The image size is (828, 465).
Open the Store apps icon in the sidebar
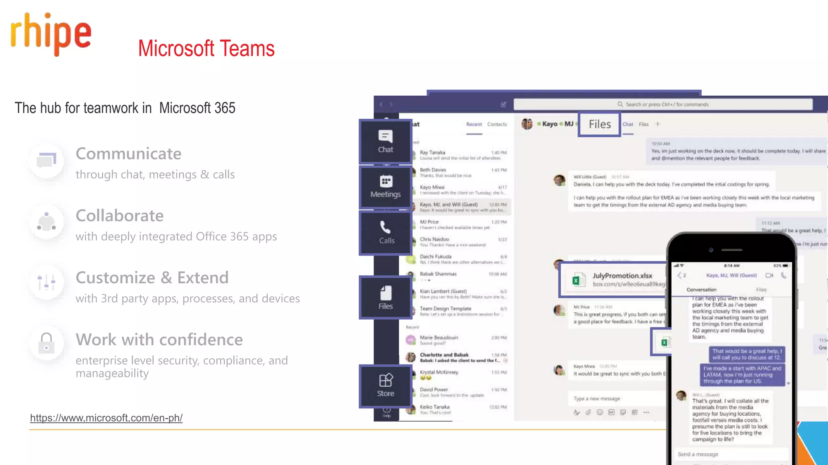pos(386,386)
